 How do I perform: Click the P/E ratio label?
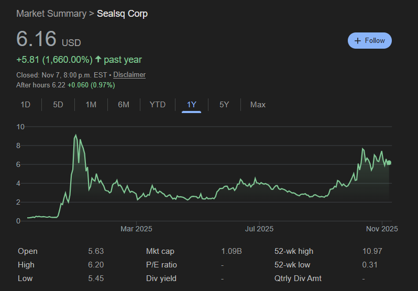(161, 265)
